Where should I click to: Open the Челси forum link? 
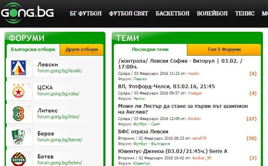pyautogui.click(x=139, y=99)
